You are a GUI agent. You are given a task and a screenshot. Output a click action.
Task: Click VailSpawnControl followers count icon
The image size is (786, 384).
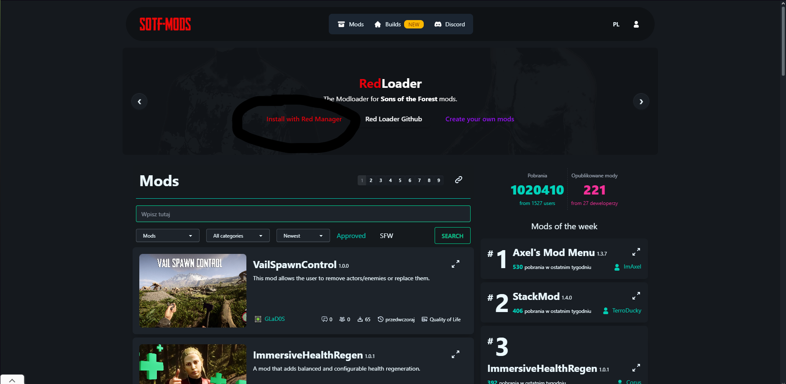coord(342,319)
